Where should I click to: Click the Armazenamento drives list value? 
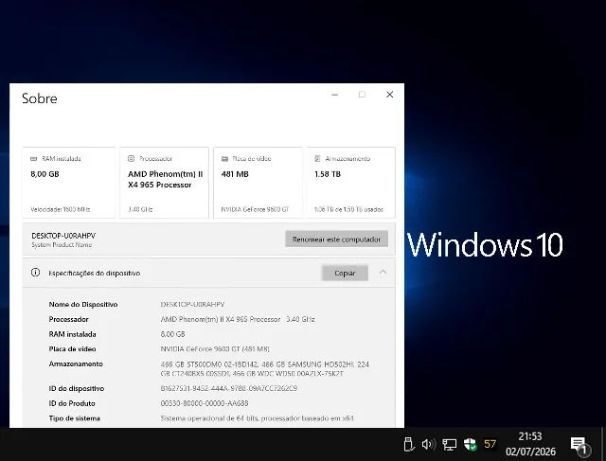point(265,369)
